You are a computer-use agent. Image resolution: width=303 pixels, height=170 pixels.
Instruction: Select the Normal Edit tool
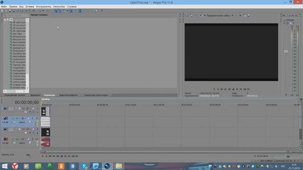[x=80, y=11]
